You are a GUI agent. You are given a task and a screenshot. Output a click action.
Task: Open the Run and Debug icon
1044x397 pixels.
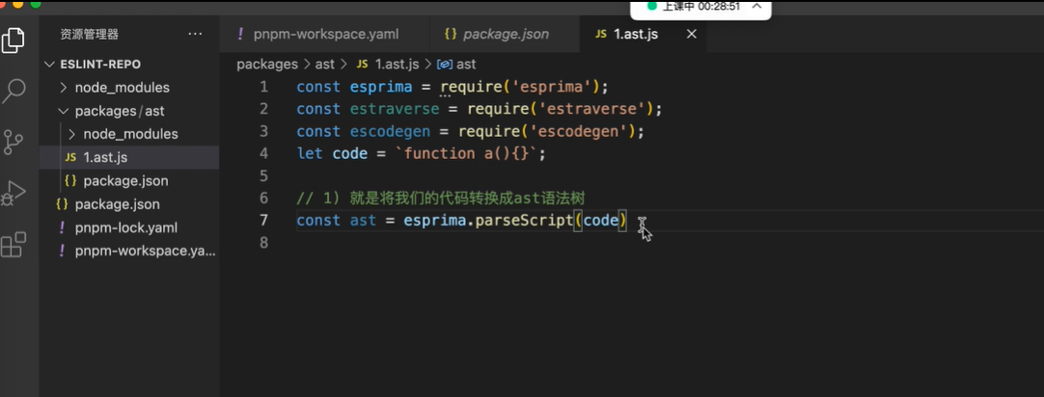14,194
